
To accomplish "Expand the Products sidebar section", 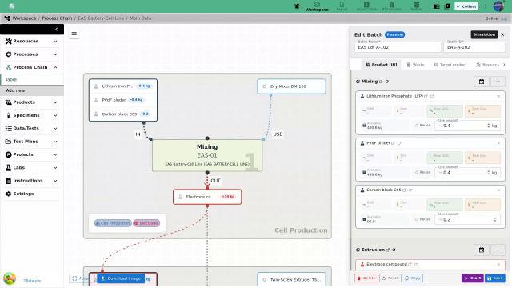I will coord(32,102).
